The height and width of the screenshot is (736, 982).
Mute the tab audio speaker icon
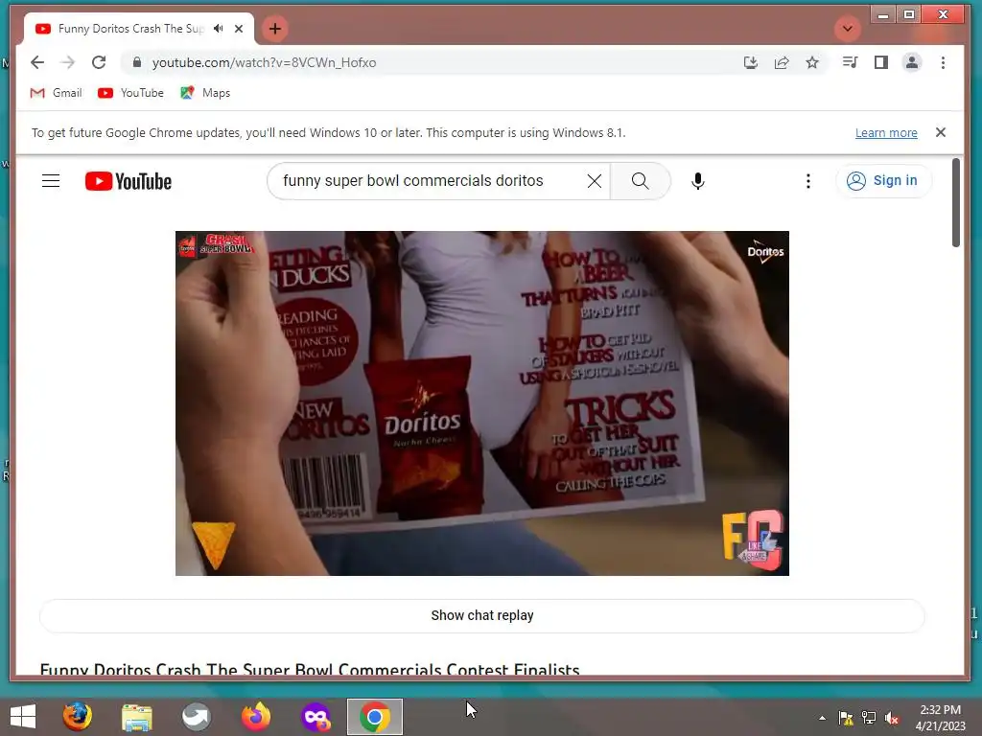coord(218,29)
